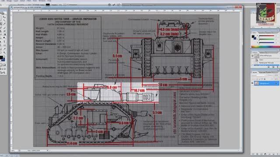Image resolution: width=280 pixels, height=157 pixels.
Task: Click the layer Opacity field
Action: coord(276,75)
